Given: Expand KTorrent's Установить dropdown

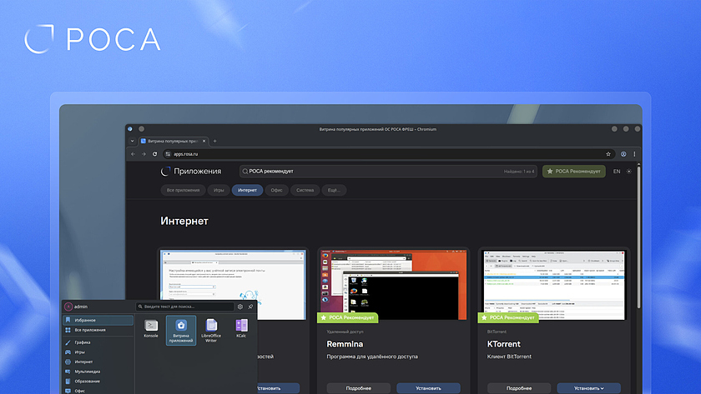Looking at the screenshot, I should click(x=581, y=388).
